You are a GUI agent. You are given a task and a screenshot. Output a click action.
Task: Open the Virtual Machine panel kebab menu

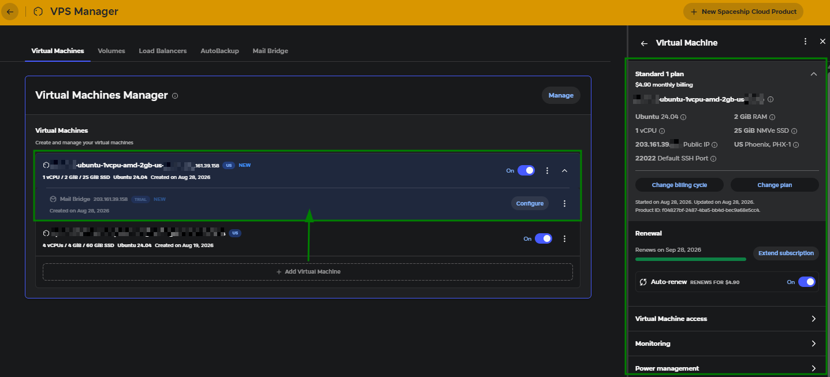pos(806,42)
